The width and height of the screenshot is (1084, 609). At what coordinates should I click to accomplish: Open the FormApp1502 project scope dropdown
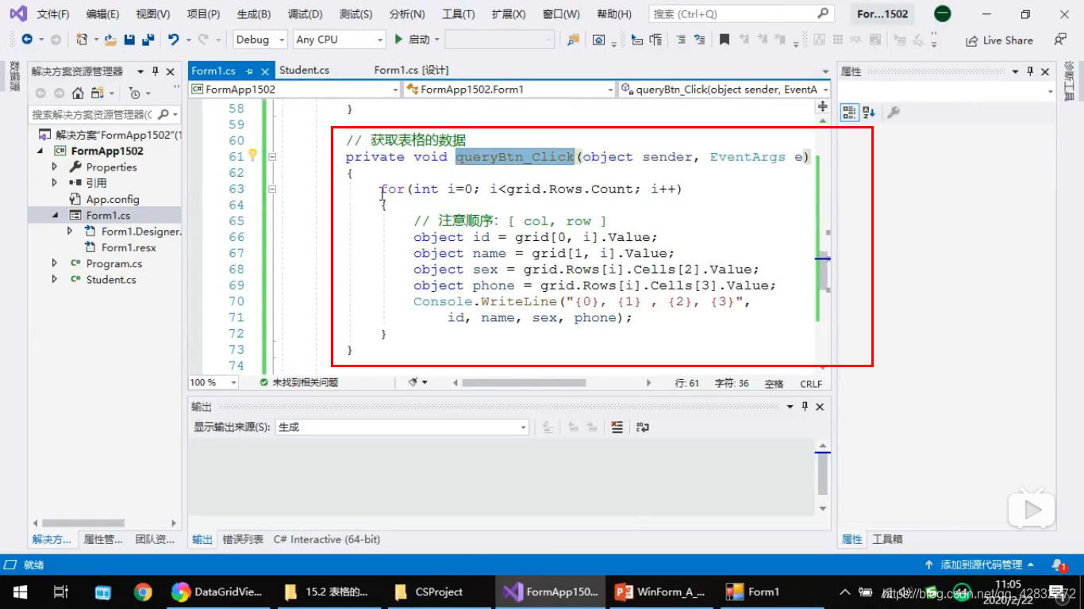pos(294,90)
